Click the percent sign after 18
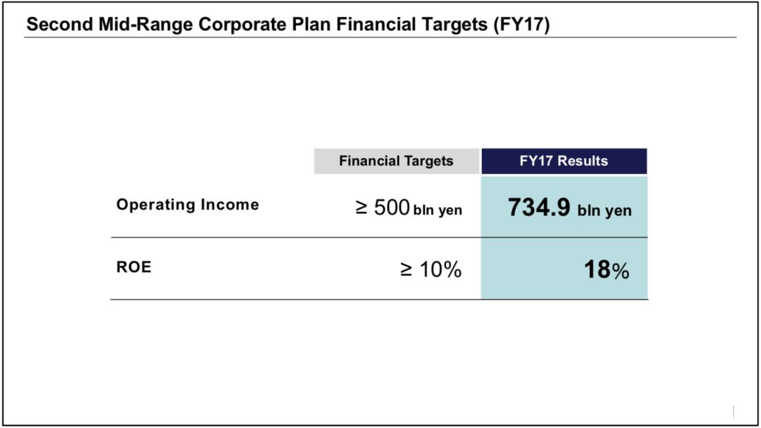Screen dimensions: 761x428 coord(621,271)
